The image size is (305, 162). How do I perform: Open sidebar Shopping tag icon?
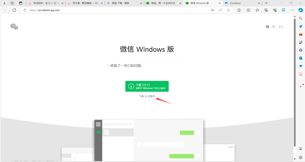click(x=301, y=26)
